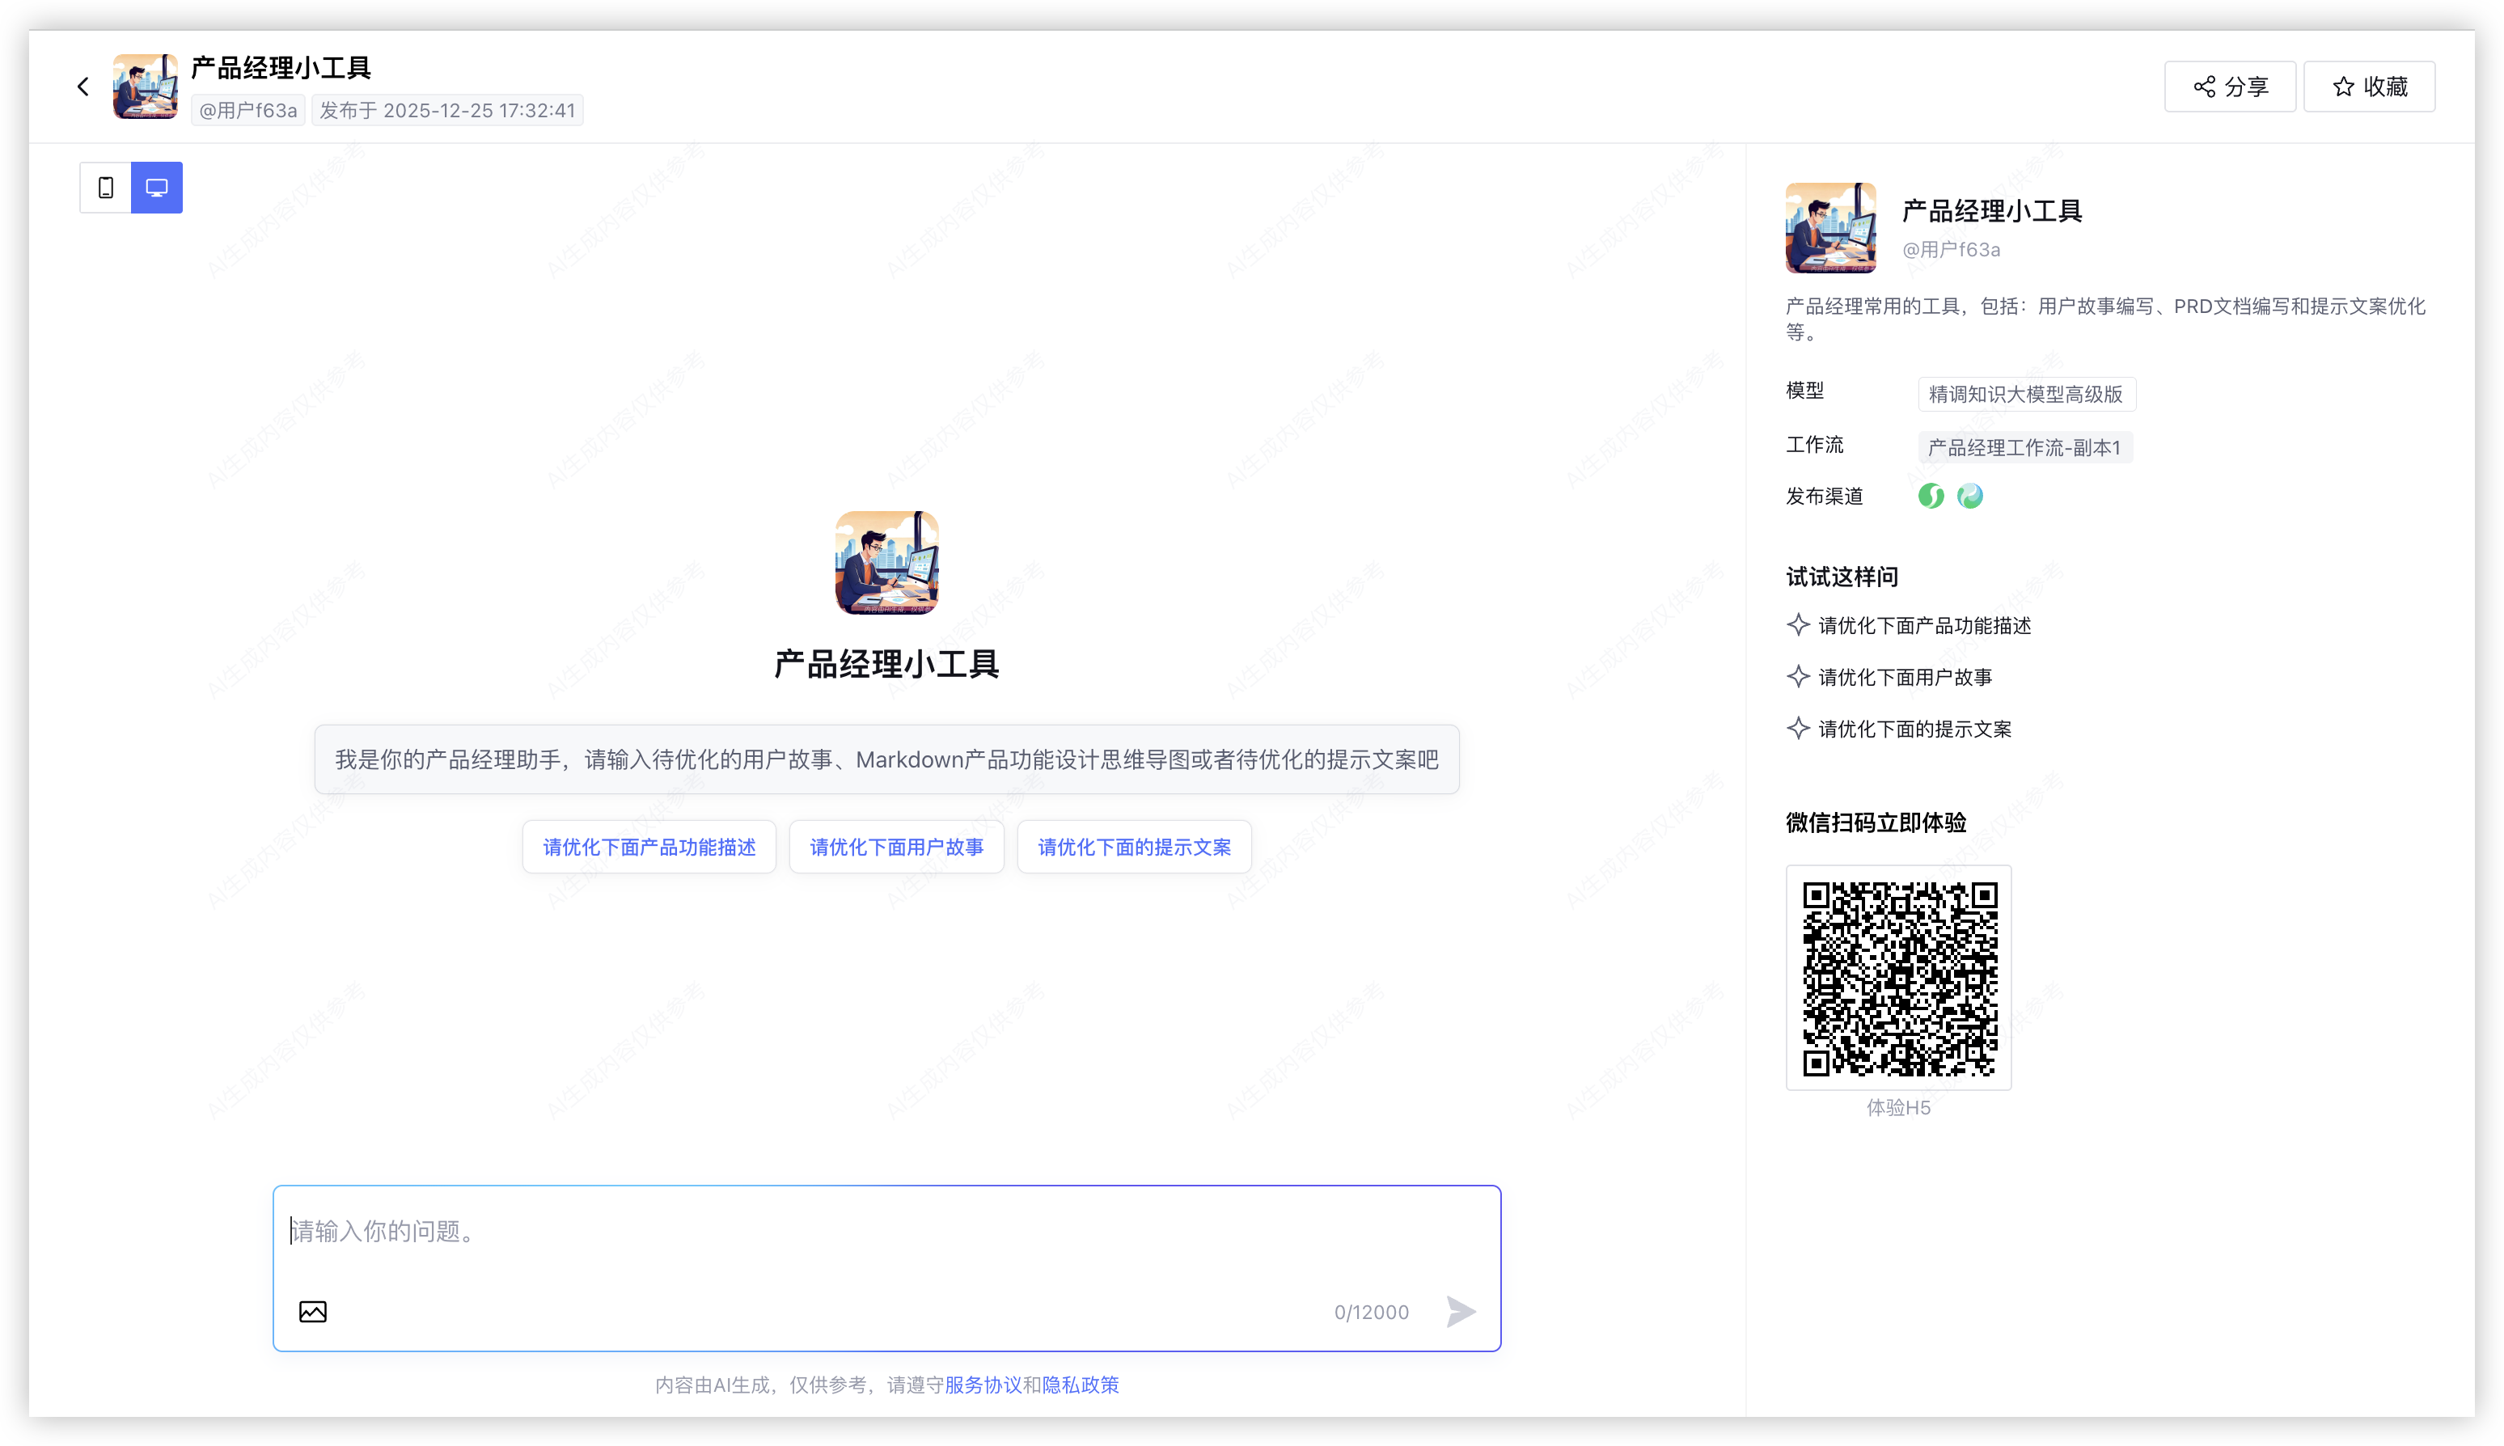2504x1446 pixels.
Task: Click the header avatar thumbnail
Action: (145, 87)
